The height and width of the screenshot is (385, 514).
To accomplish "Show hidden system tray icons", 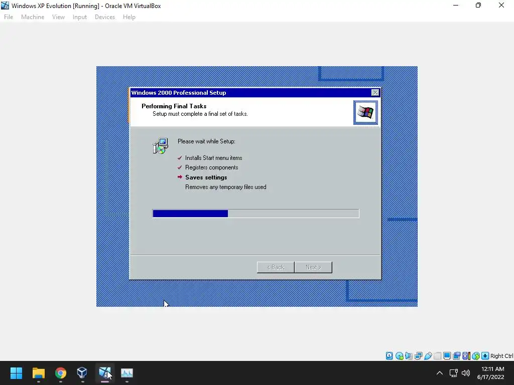I will (x=440, y=373).
